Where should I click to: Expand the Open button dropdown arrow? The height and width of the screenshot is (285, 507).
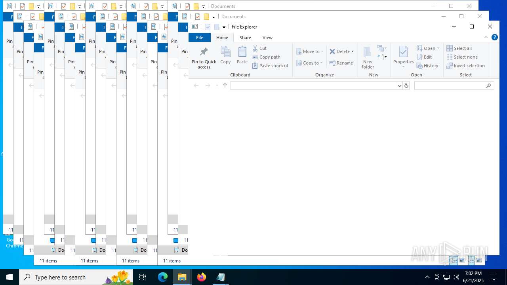(438, 48)
